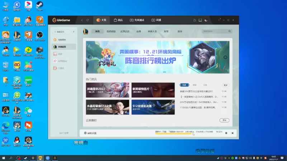Image resolution: width=287 pixels, height=161 pixels.
Task: Click the sidebar search apps field
Action: tap(62, 32)
